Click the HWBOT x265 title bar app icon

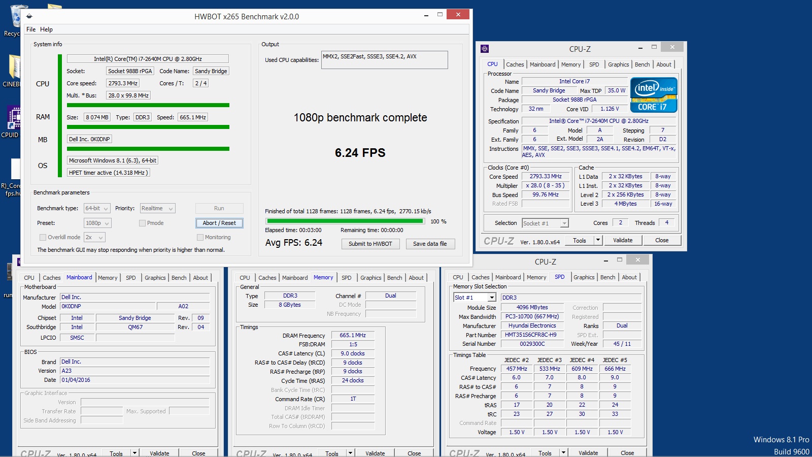click(29, 16)
